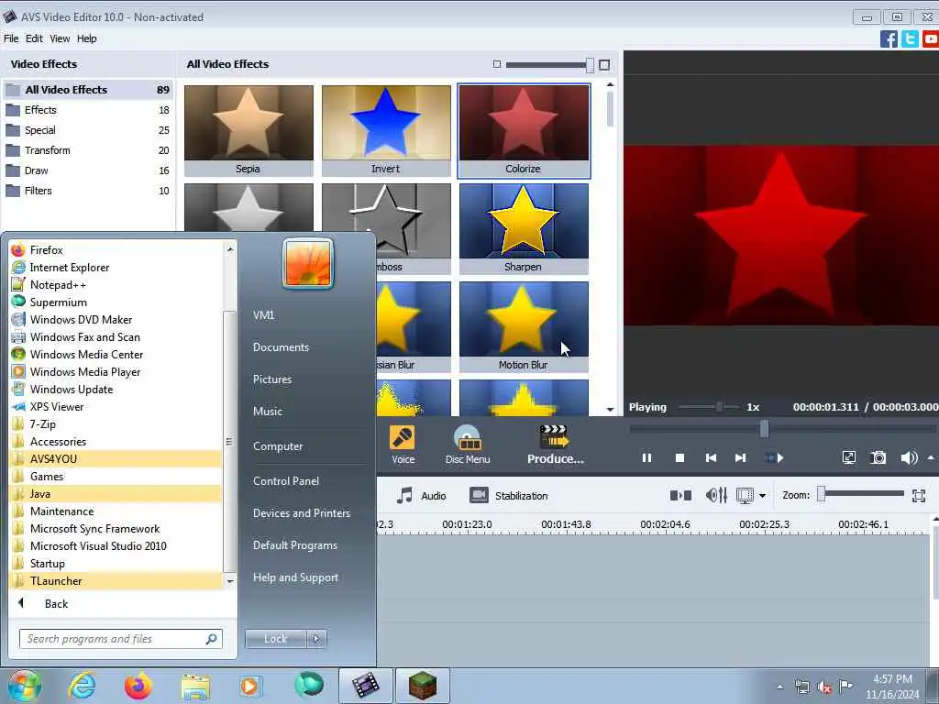Open the Minecraft block taskbar icon
Viewport: 939px width, 704px height.
click(x=422, y=686)
